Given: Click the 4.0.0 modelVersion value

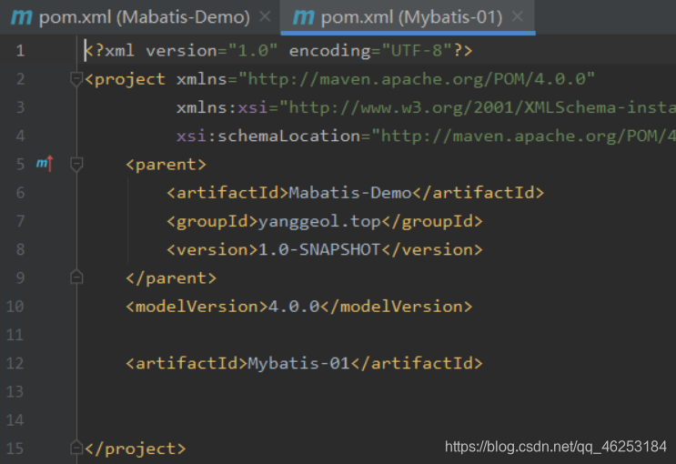Looking at the screenshot, I should pyautogui.click(x=294, y=307).
